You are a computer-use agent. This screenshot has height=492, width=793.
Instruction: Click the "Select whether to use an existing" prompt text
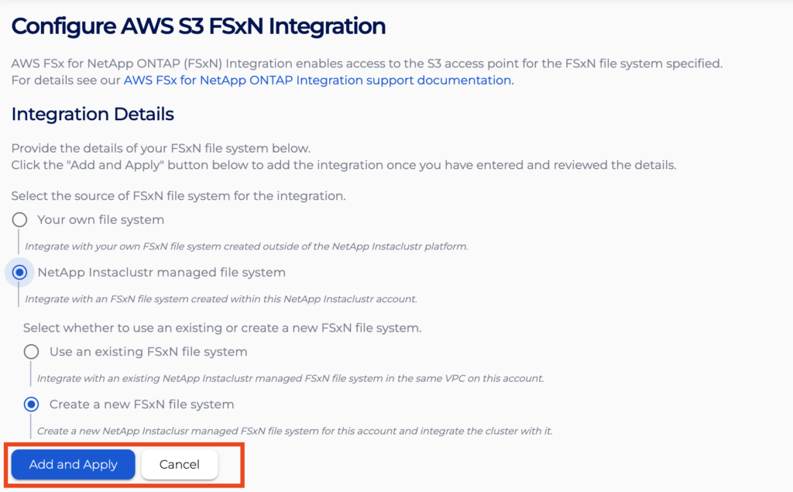222,328
